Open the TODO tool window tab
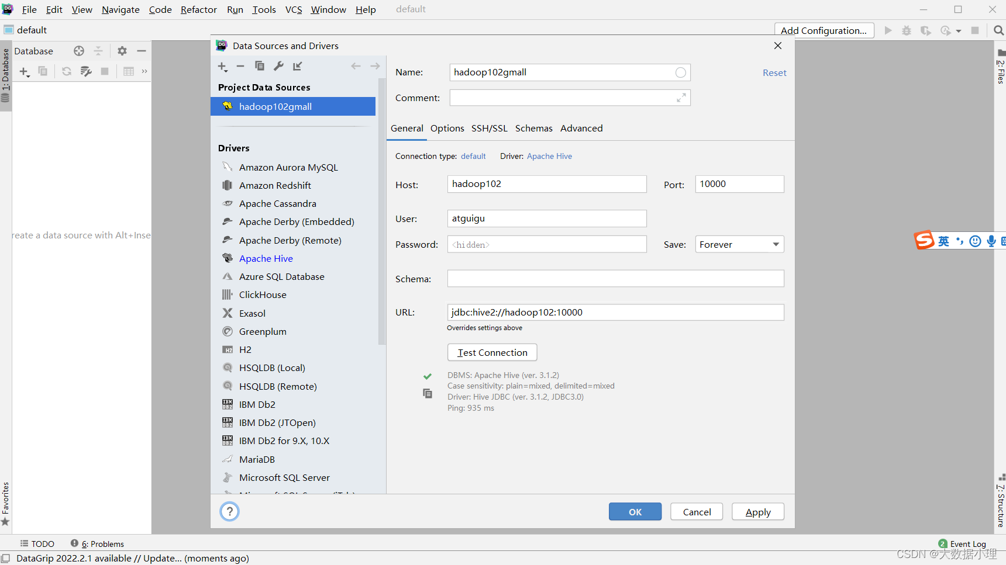The width and height of the screenshot is (1006, 565). (x=37, y=544)
